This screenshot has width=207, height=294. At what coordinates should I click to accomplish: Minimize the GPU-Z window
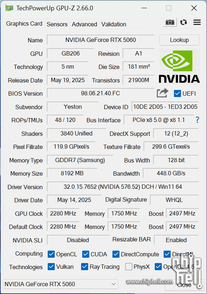tap(144, 8)
